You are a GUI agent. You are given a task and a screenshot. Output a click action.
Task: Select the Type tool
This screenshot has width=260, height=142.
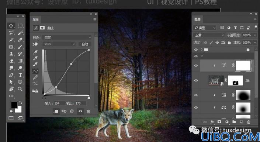20,75
